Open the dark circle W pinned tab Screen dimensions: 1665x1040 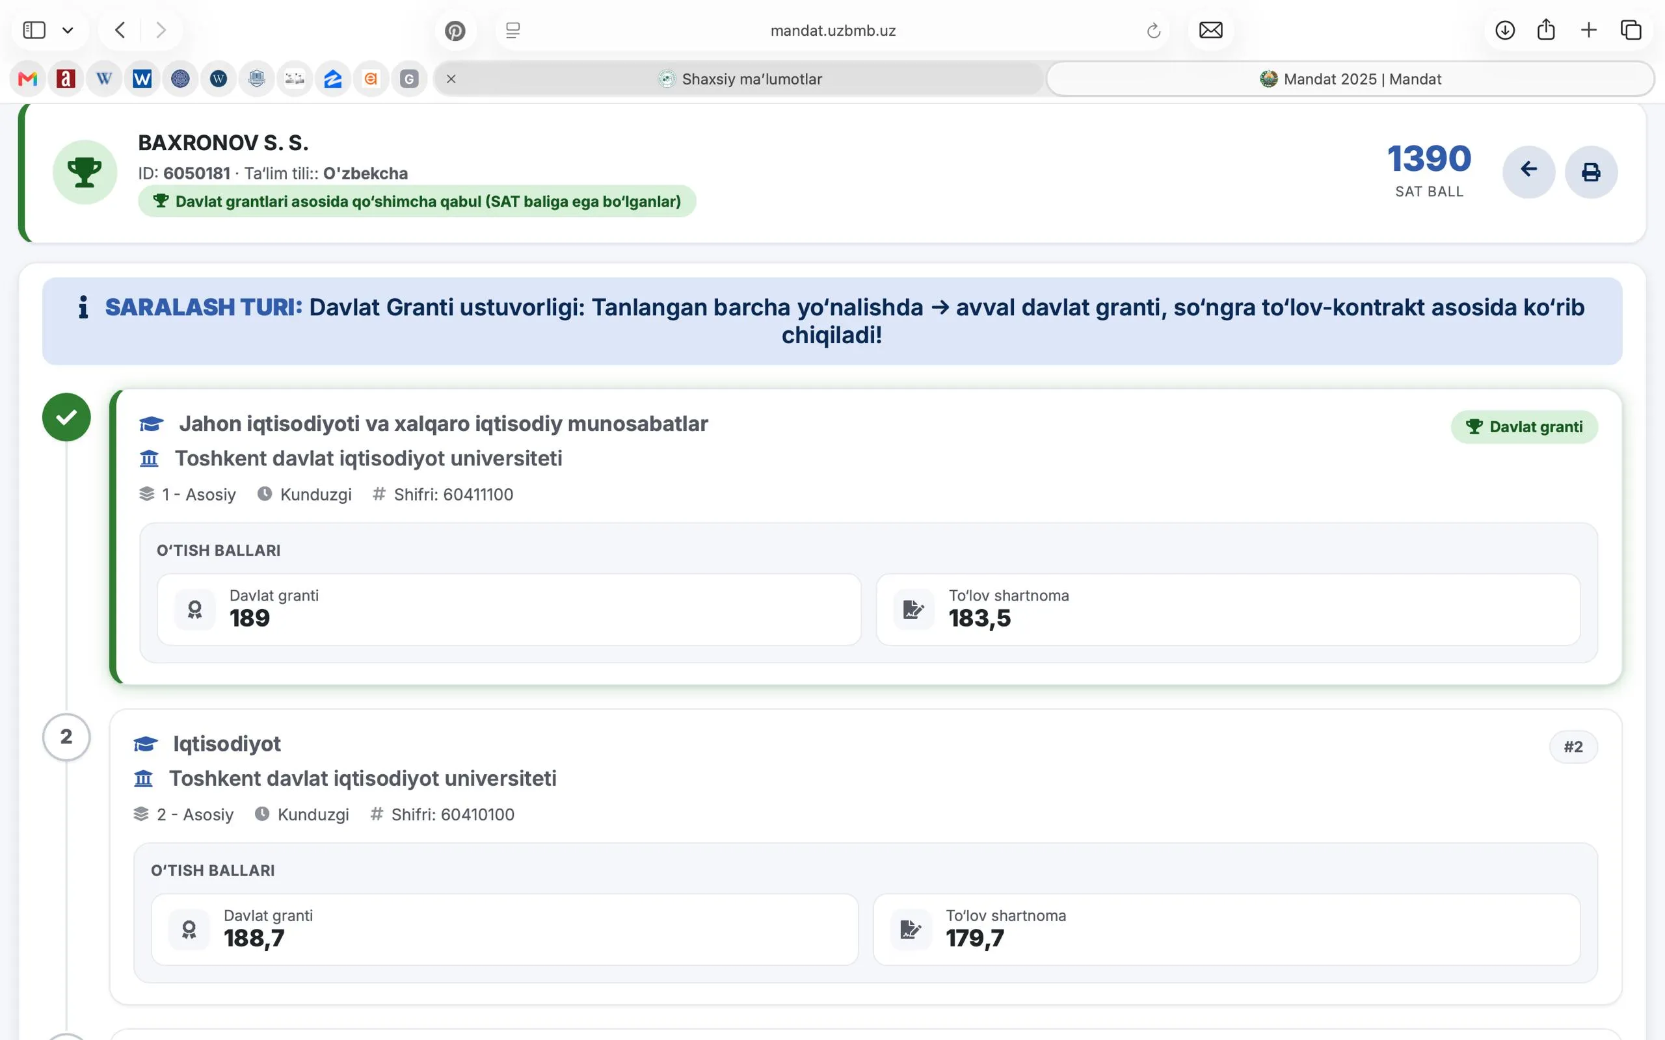pyautogui.click(x=219, y=79)
